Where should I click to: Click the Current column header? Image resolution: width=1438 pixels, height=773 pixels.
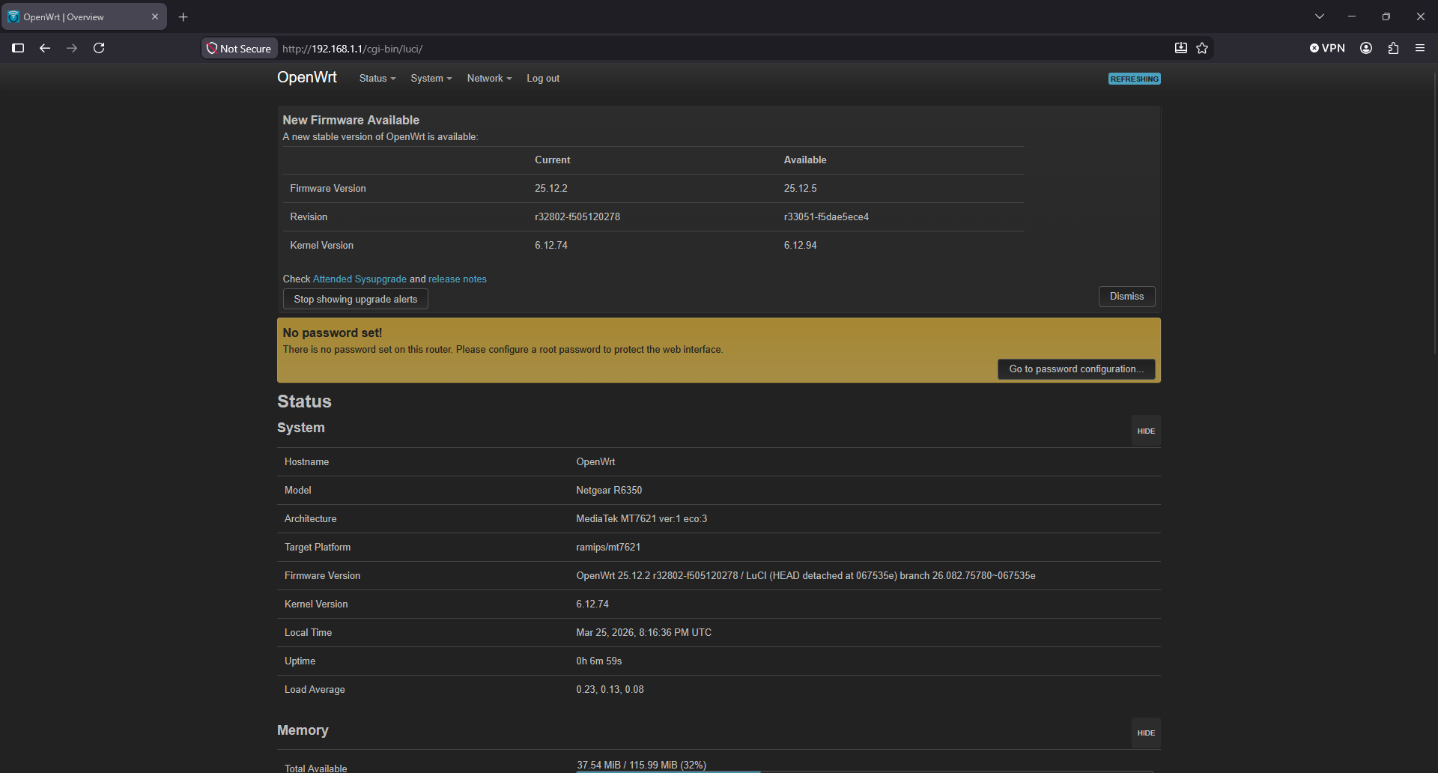coord(552,160)
